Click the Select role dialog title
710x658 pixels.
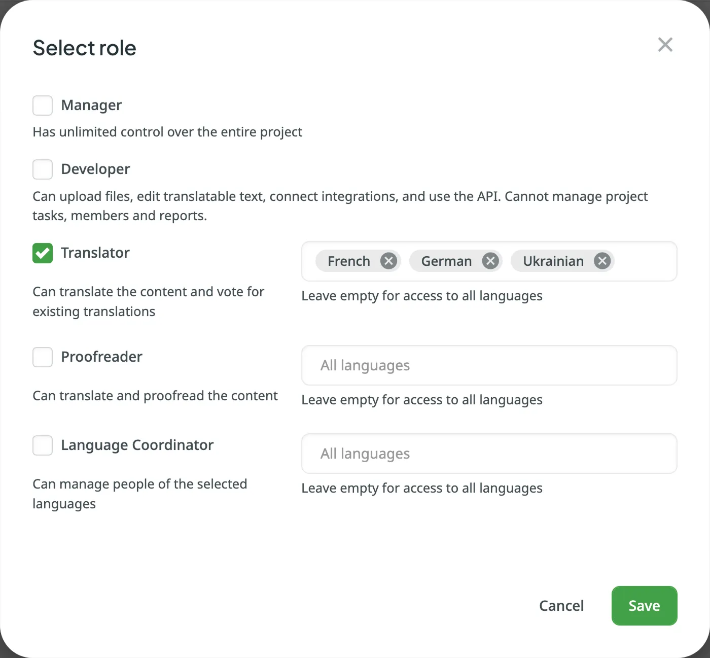84,48
